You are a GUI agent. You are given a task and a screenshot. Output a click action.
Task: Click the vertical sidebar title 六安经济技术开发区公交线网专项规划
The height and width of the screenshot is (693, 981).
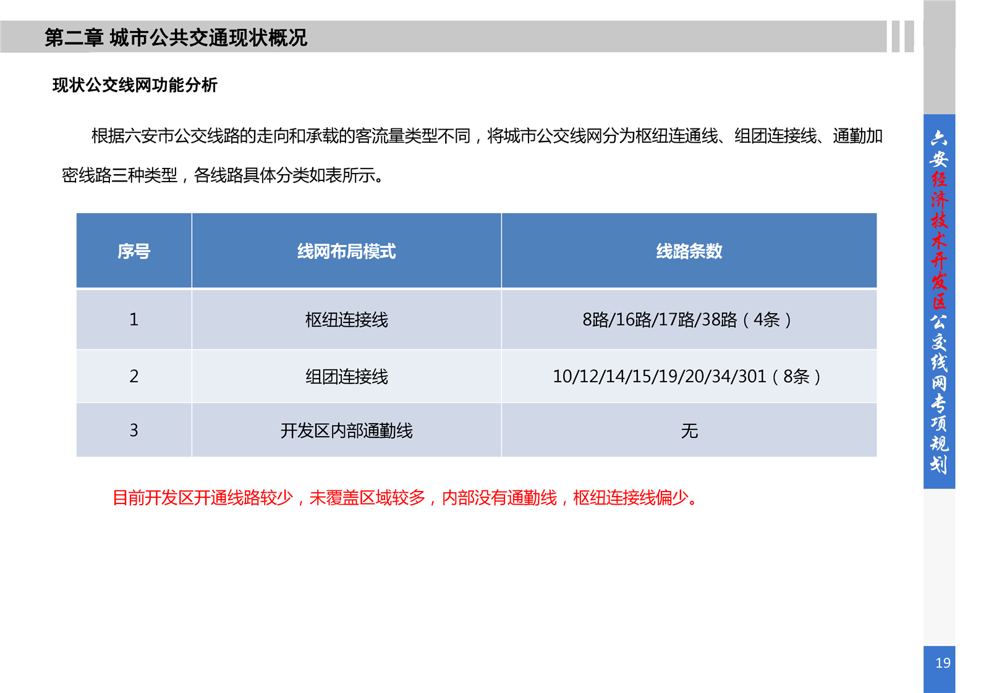coord(939,301)
